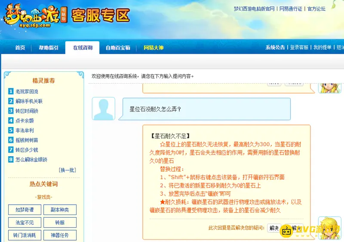This screenshot has width=344, height=242.
Task: Click 换一批 to refresh recommendations
Action: coord(68,170)
